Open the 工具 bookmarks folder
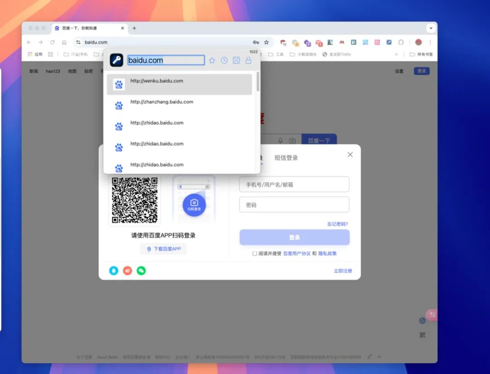 pos(276,54)
